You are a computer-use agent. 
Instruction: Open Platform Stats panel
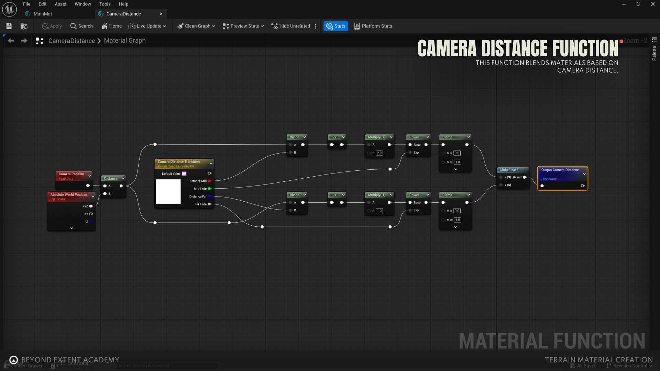tap(373, 26)
